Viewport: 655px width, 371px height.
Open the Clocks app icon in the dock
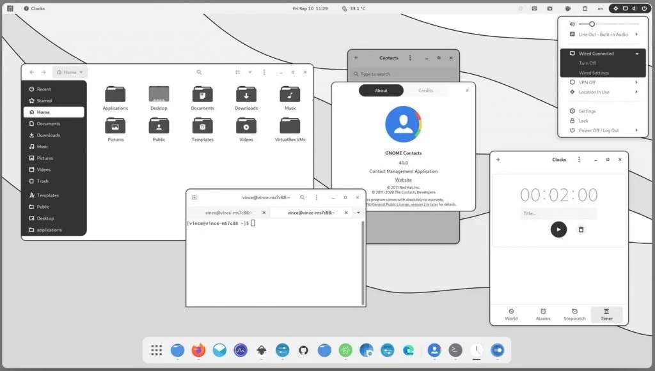475,350
